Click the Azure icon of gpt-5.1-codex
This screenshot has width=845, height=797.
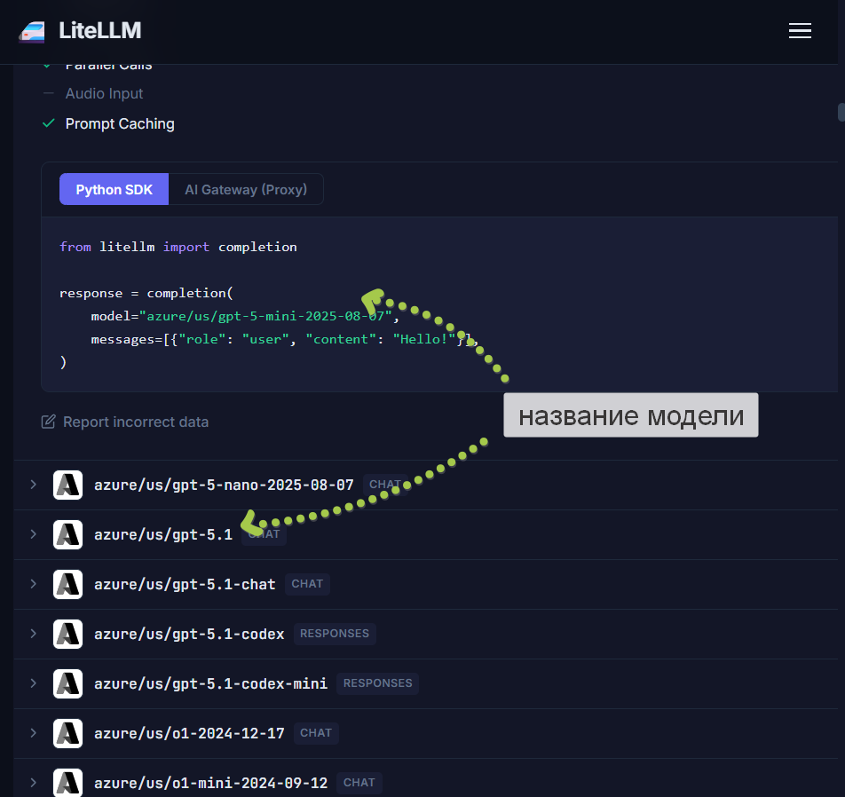pos(67,634)
